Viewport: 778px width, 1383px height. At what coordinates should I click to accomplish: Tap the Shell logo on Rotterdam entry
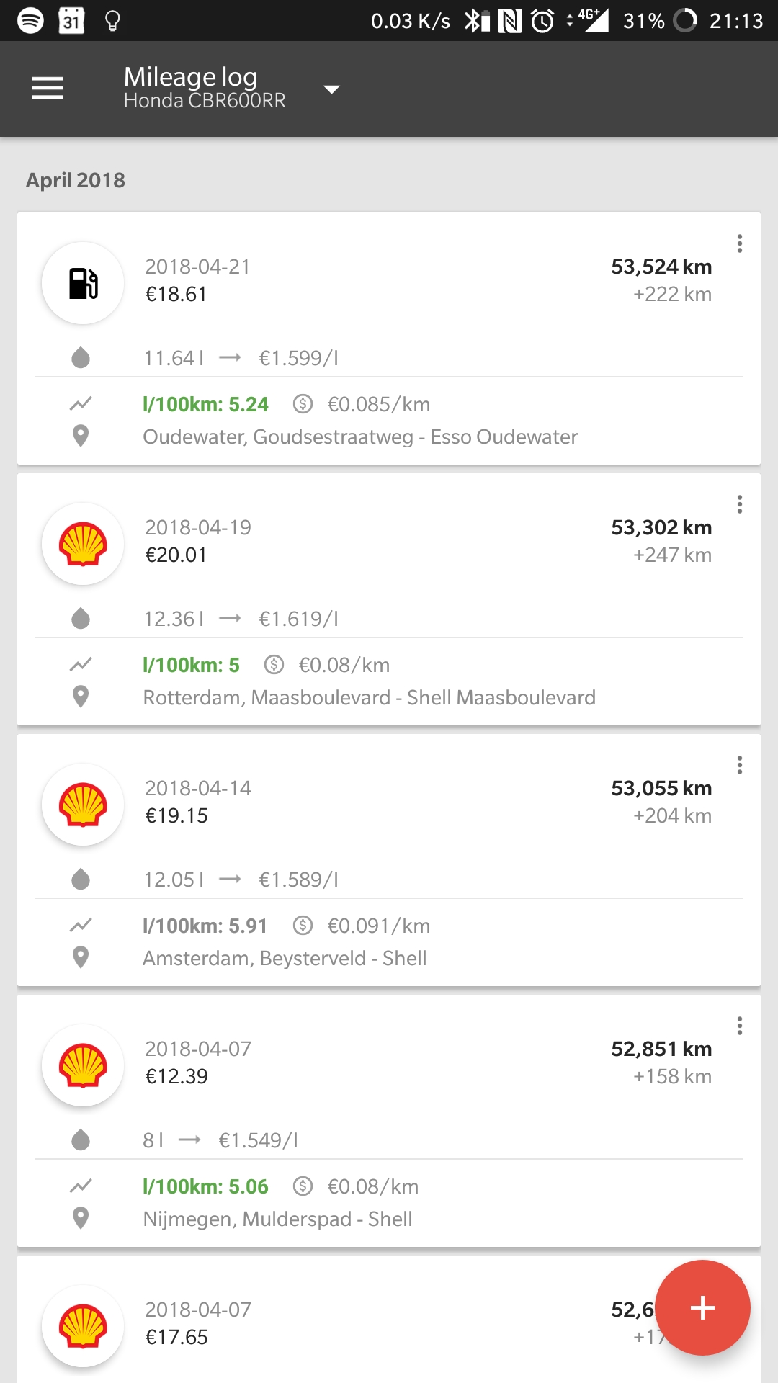click(84, 544)
